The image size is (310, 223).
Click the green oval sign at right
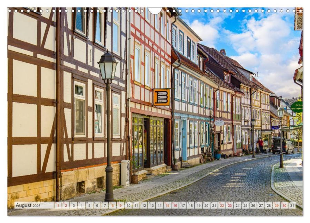coord(297,107)
